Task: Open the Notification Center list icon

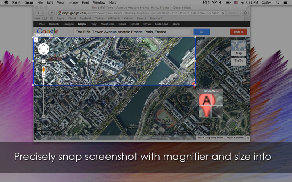Action: click(x=285, y=3)
